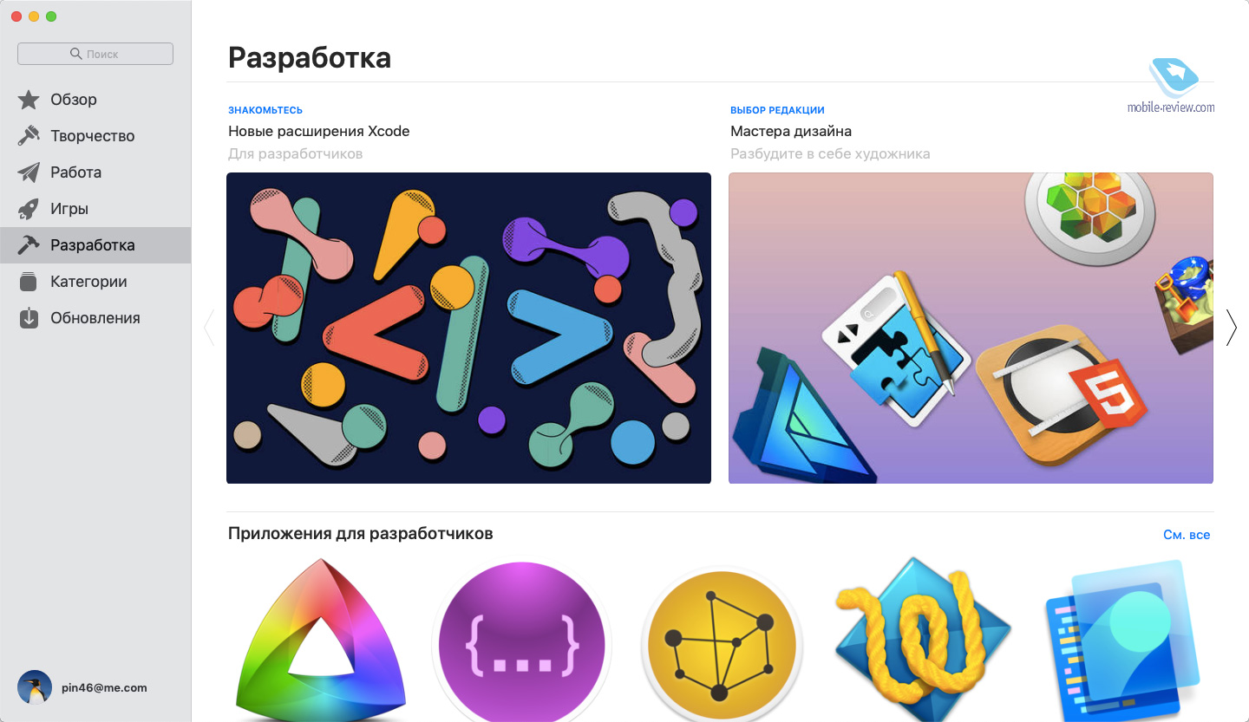Open the rainbow triangle app icon
The image size is (1249, 722).
click(x=321, y=639)
